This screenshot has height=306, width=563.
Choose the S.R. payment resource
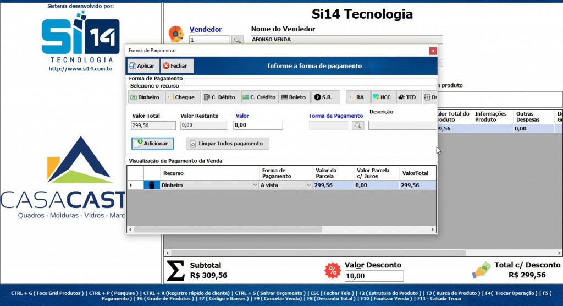point(325,97)
